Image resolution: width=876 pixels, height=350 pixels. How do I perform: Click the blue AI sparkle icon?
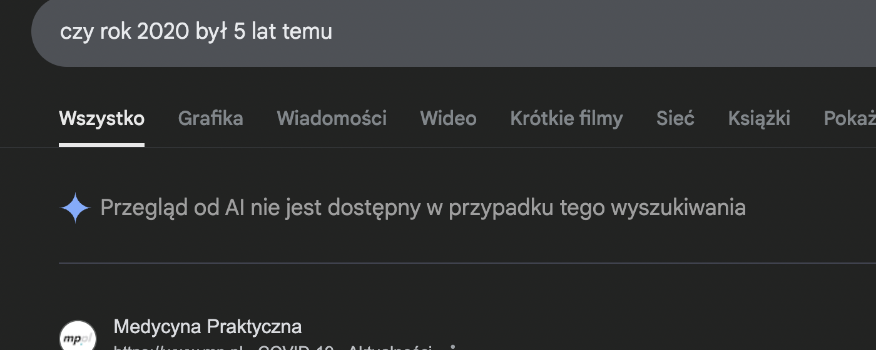(x=76, y=207)
